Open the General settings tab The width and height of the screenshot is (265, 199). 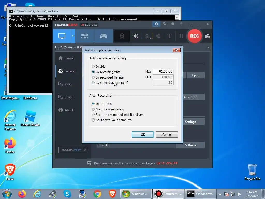(67, 71)
